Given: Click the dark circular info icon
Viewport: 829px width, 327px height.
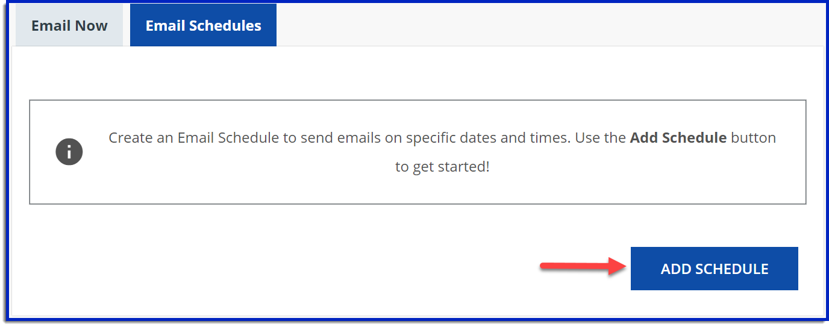Looking at the screenshot, I should pyautogui.click(x=69, y=152).
